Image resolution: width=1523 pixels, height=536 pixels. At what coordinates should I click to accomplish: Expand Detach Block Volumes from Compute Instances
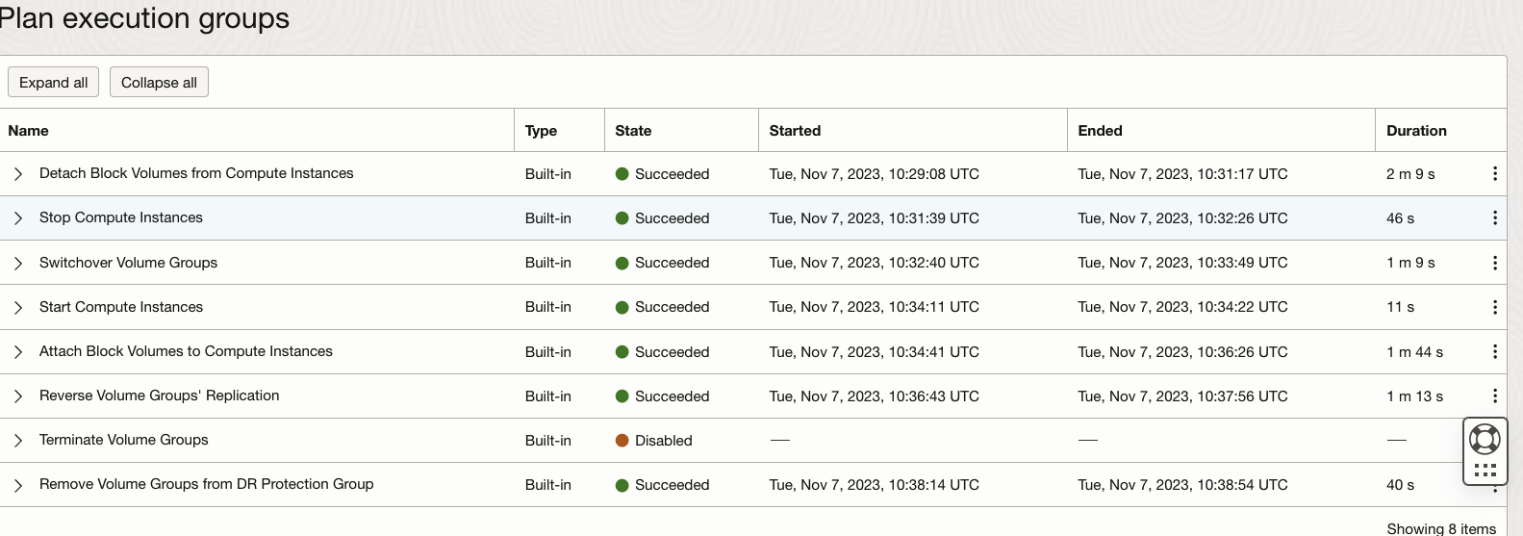pyautogui.click(x=18, y=174)
